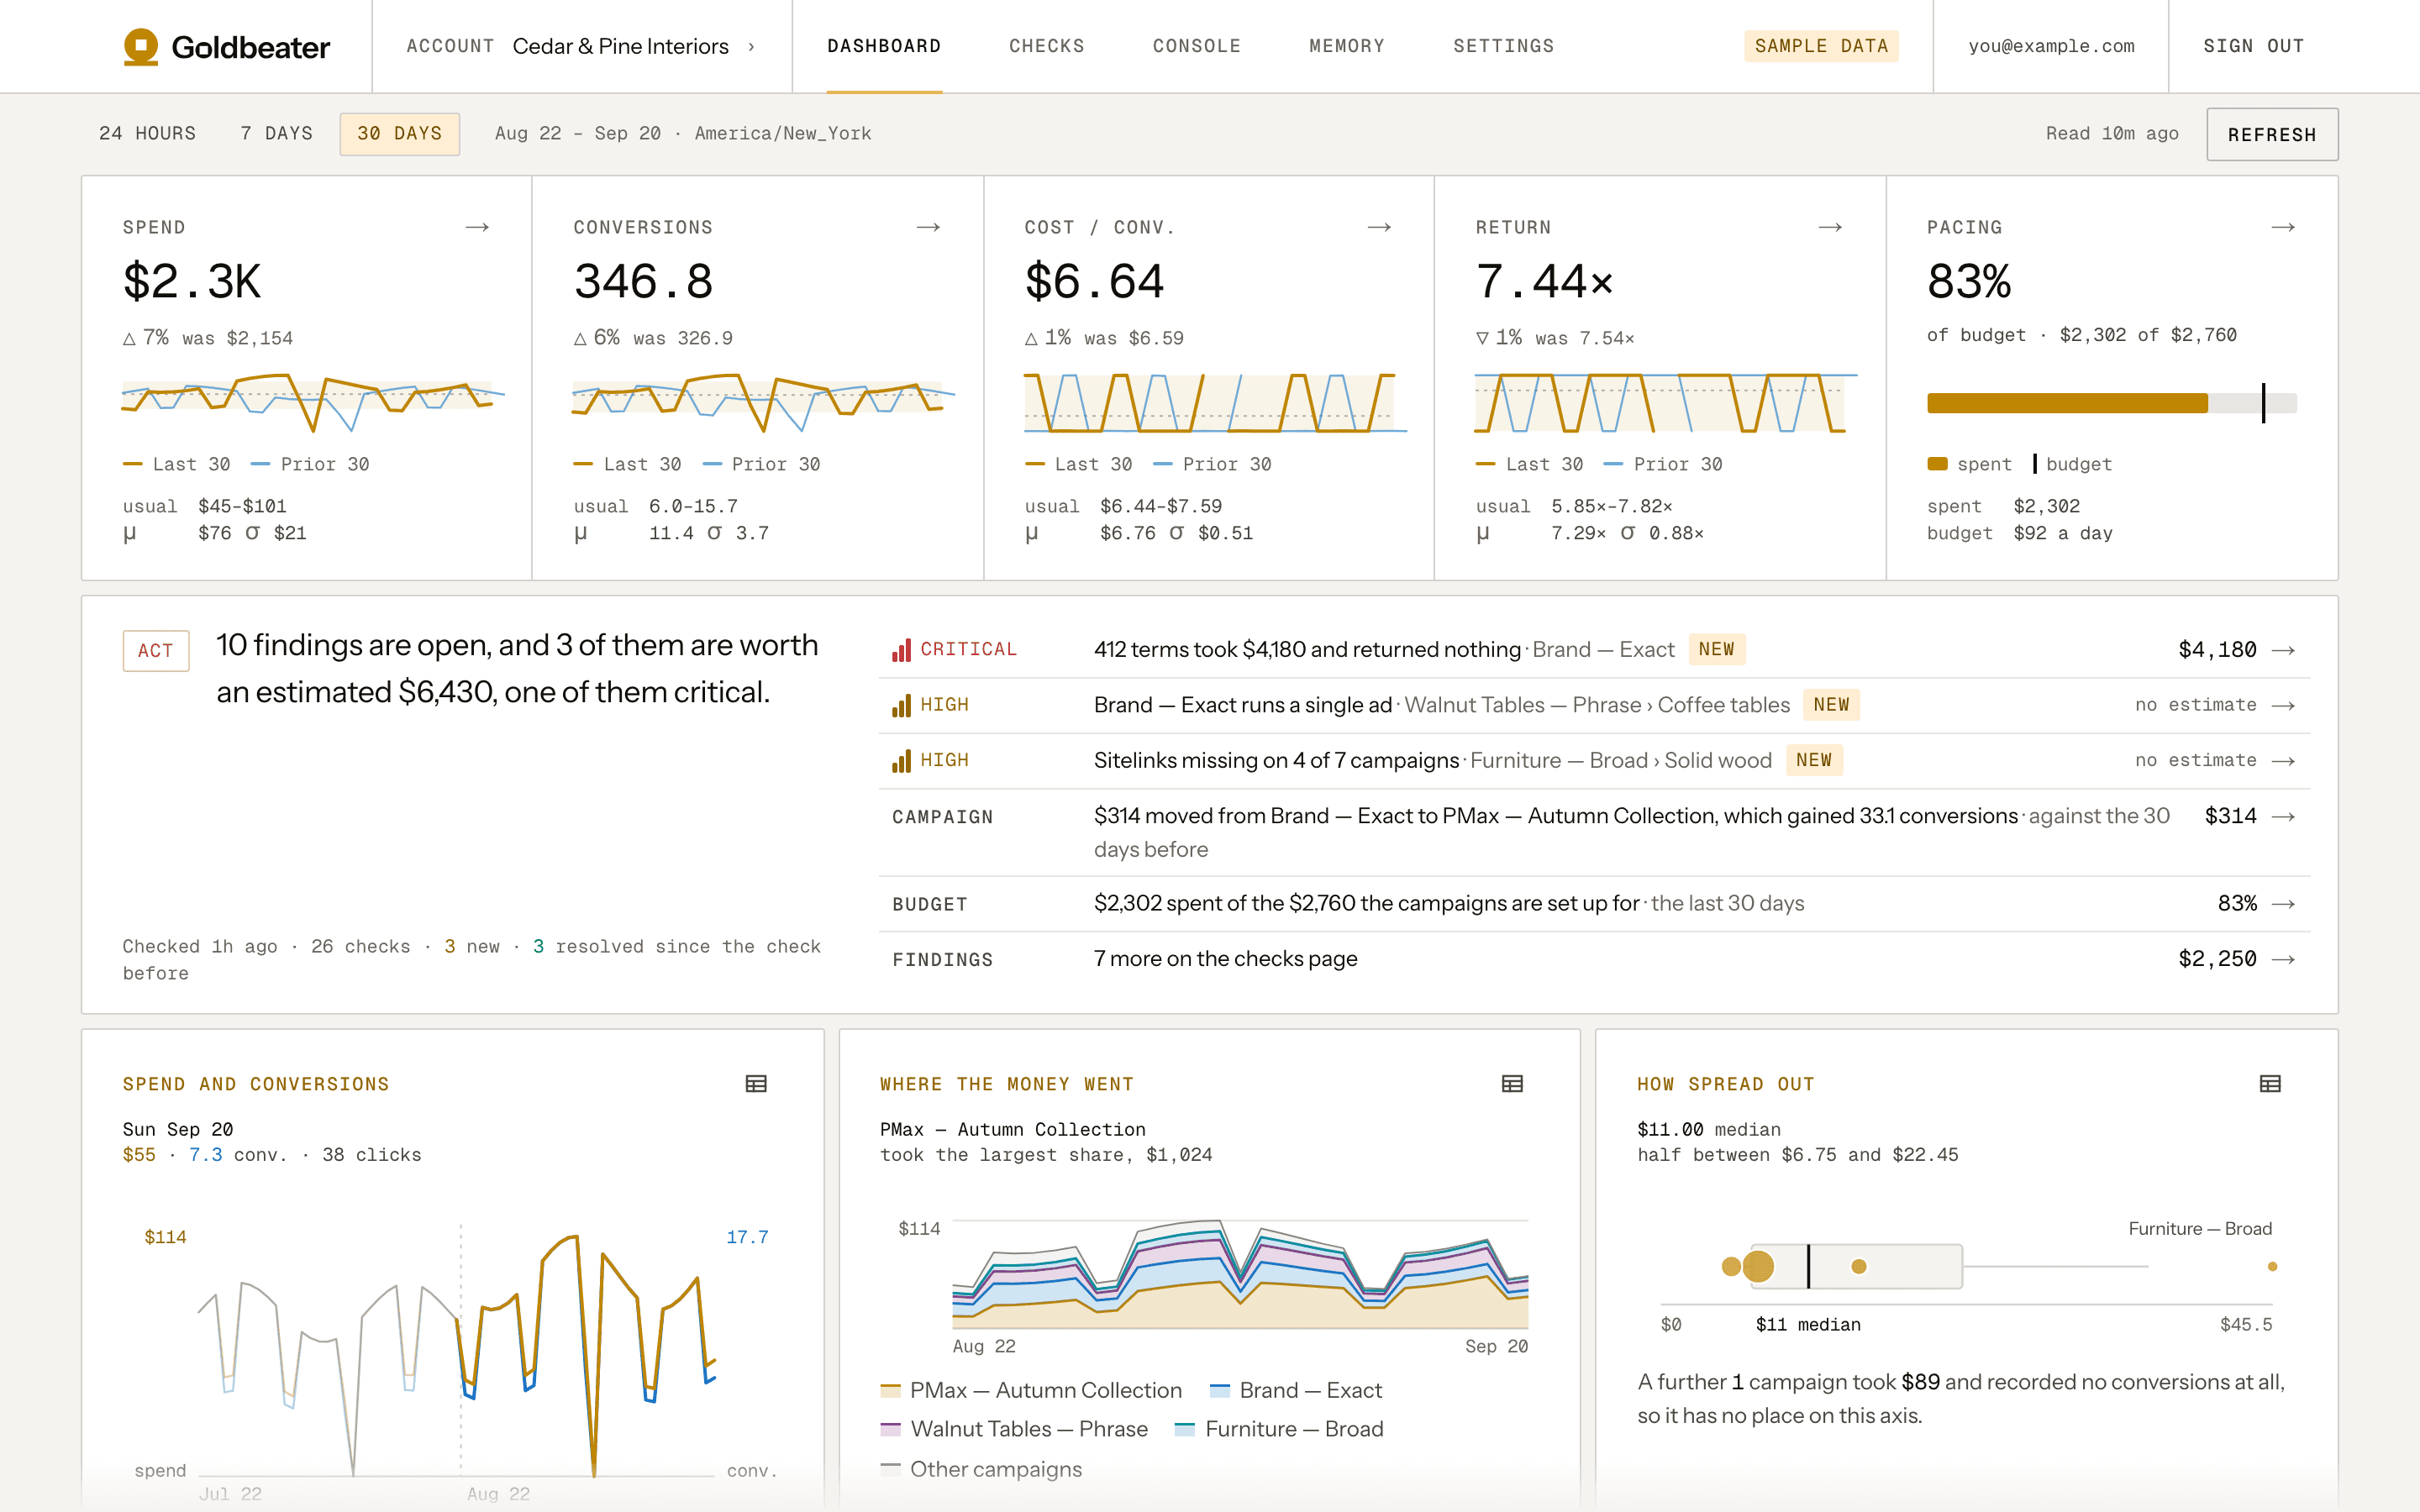Click the stacked area chart of campaign spend
Screen dimensions: 2420x1512
click(x=1240, y=1274)
